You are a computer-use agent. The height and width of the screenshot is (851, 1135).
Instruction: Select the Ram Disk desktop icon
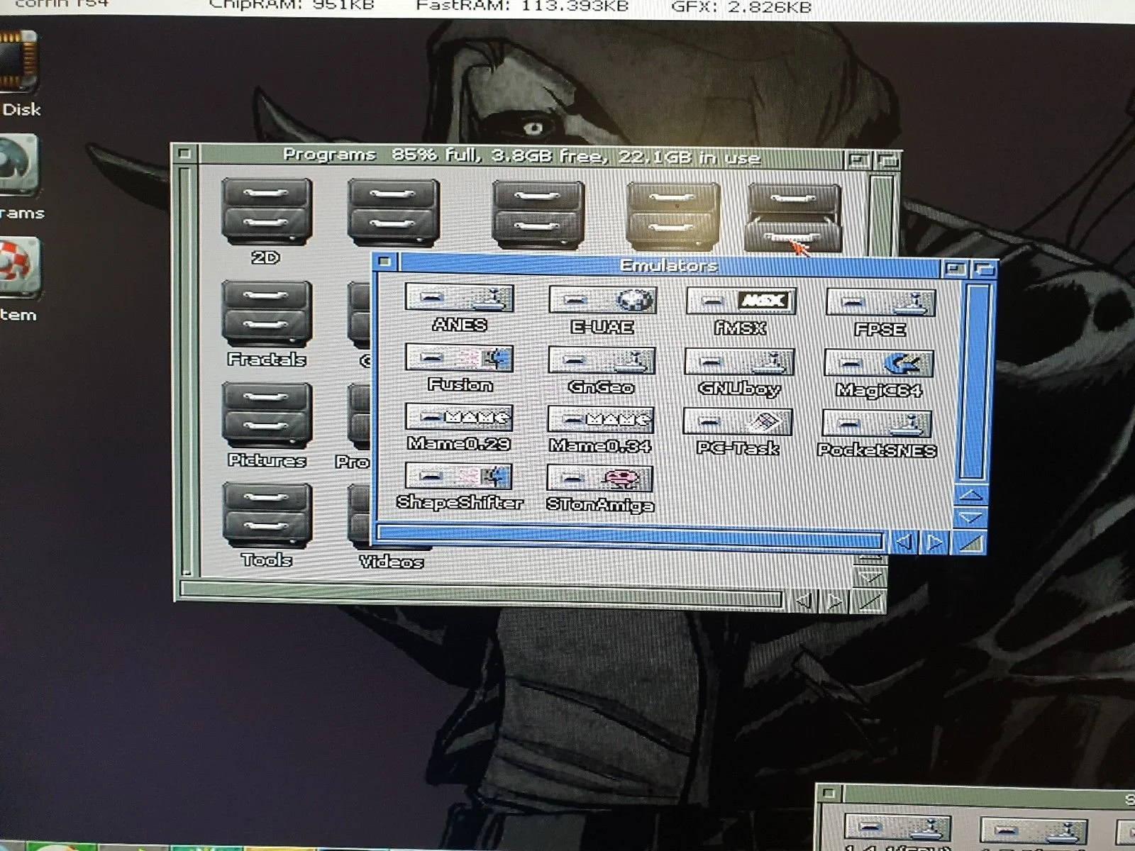click(18, 61)
